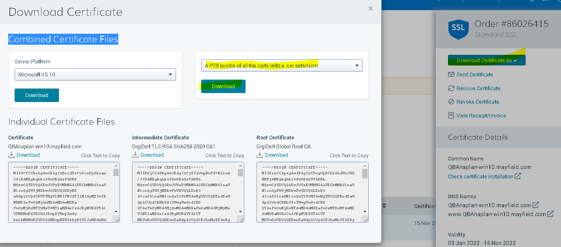
Task: Click the Send Certificate link
Action: [x=474, y=75]
